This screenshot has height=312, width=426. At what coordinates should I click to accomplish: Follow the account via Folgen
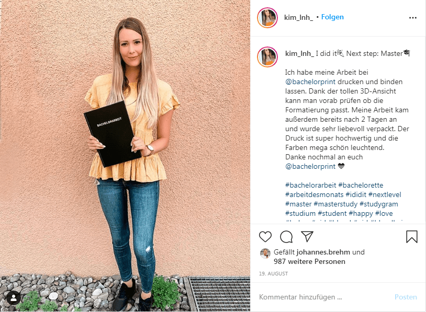pos(332,17)
